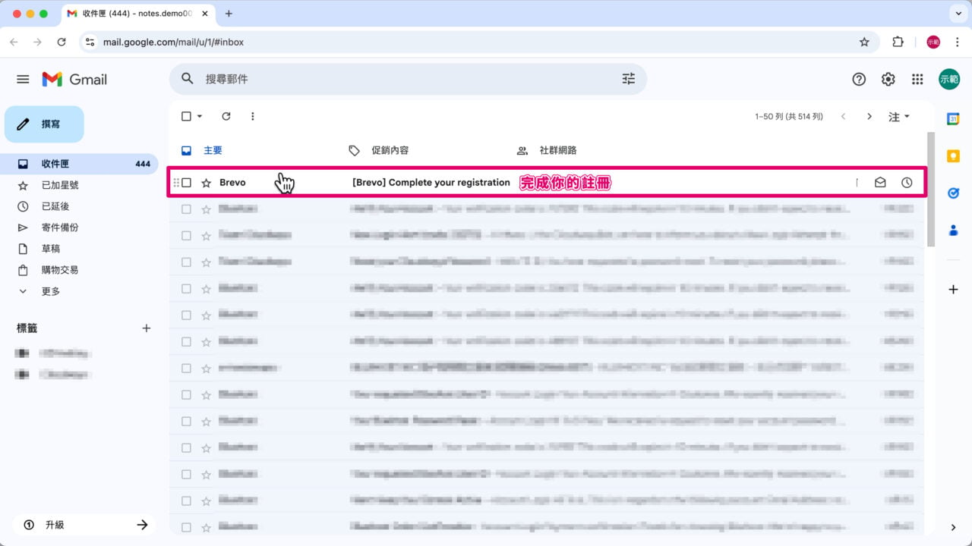The height and width of the screenshot is (546, 972).
Task: Open Gmail settings
Action: tap(888, 78)
